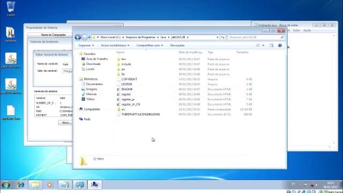The width and height of the screenshot is (343, 193).
Task: Go back with the Explorer Back arrow
Action: (x=78, y=38)
